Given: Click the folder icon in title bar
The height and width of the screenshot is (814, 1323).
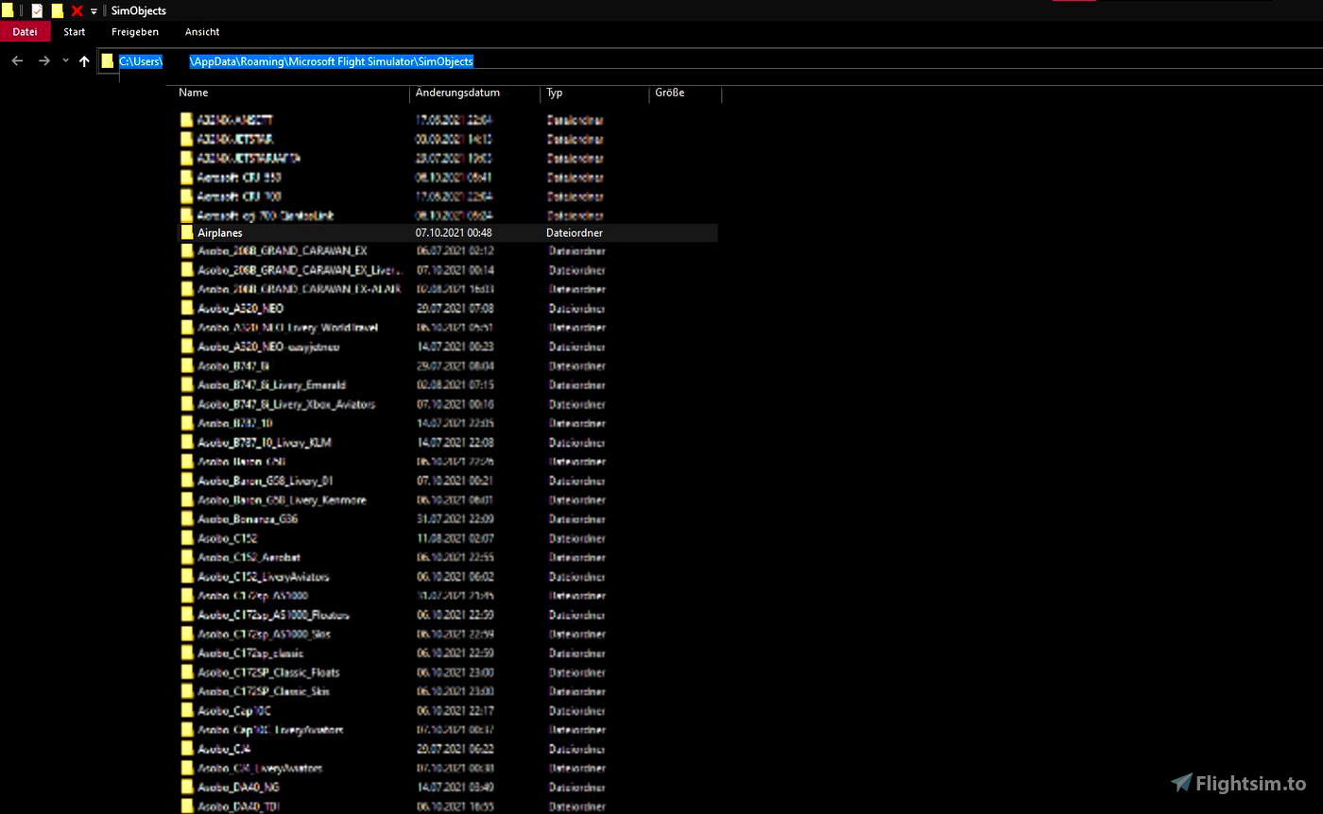Looking at the screenshot, I should [x=8, y=10].
